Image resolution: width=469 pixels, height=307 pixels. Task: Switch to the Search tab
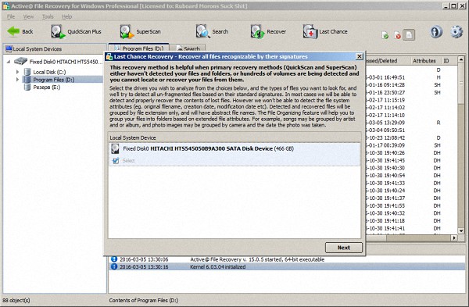point(188,48)
